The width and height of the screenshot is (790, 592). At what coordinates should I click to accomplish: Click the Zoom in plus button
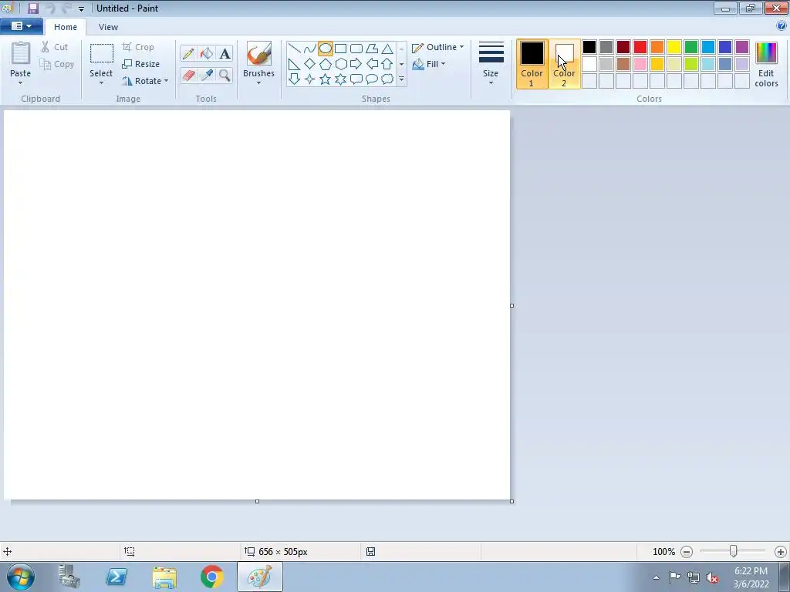point(781,552)
